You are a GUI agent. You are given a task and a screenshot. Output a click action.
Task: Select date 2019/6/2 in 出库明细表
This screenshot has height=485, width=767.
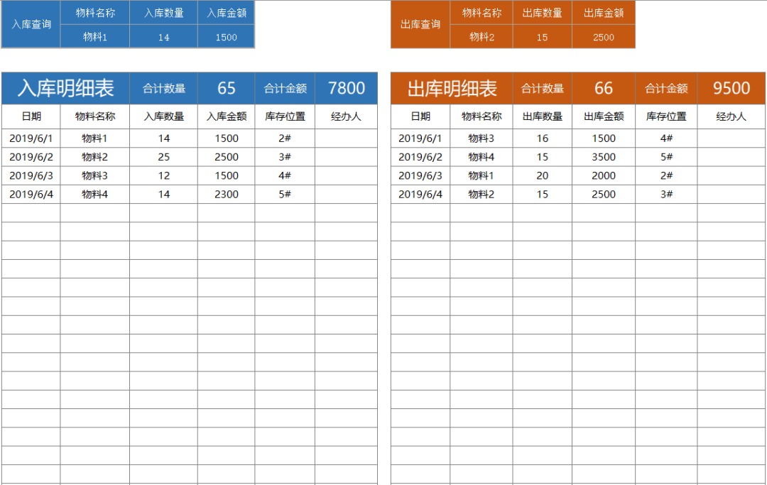pyautogui.click(x=420, y=157)
